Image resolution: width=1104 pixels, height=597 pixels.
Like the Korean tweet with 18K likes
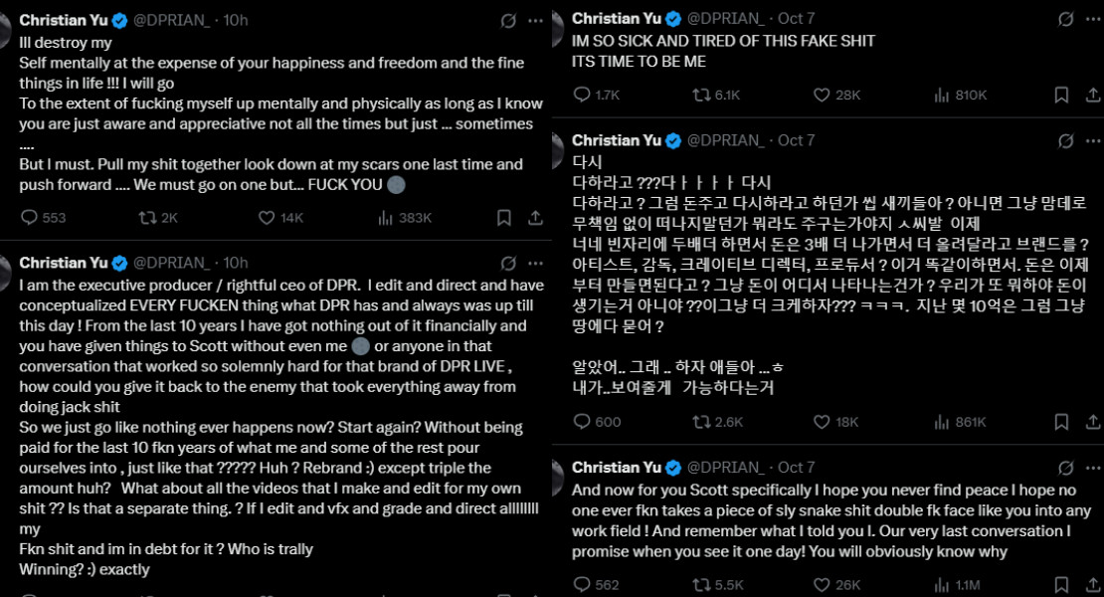(822, 422)
